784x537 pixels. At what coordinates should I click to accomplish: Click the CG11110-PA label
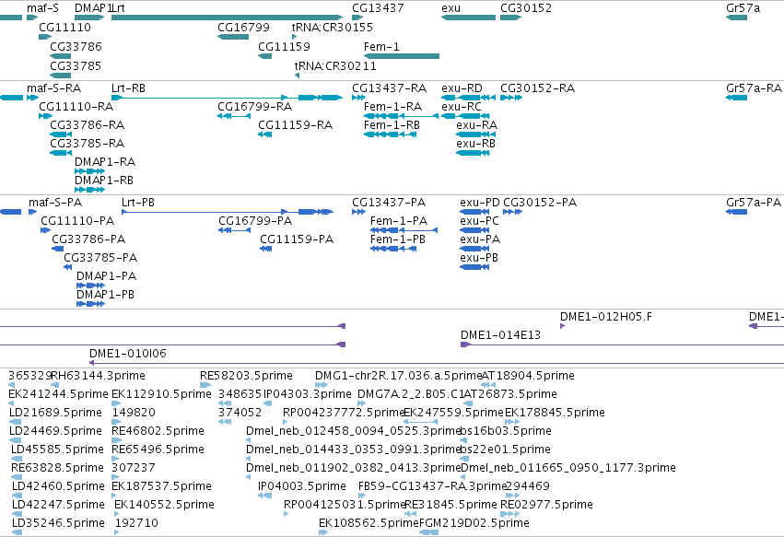pos(77,220)
